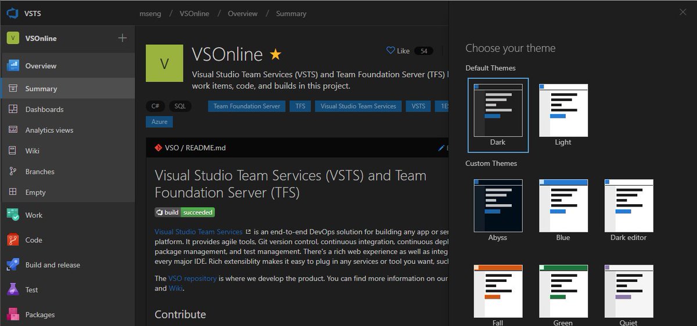Click the VSOnline breadcrumb
Image resolution: width=697 pixels, height=326 pixels.
[x=195, y=13]
